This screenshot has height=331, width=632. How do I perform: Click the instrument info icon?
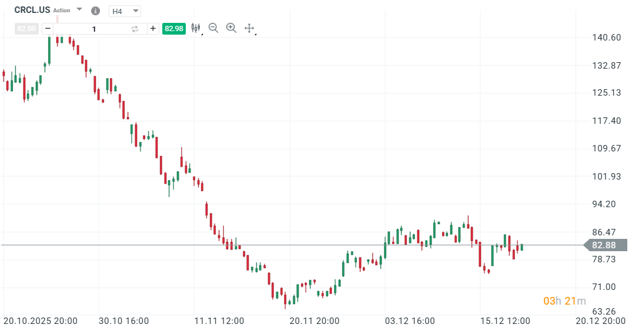point(96,11)
